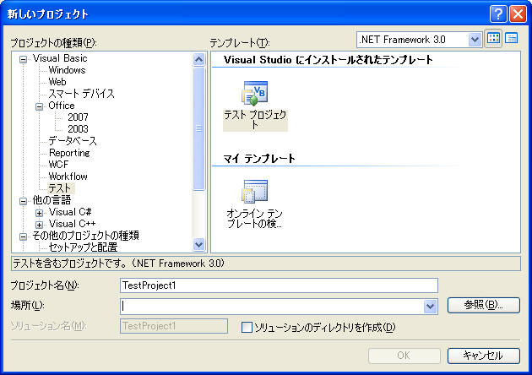The width and height of the screenshot is (532, 375).
Task: Select Windows under Visual Basic
Action: click(67, 70)
